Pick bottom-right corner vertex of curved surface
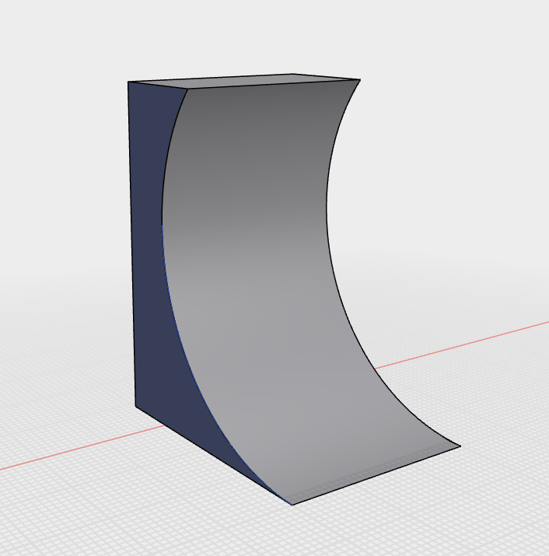Viewport: 549px width, 556px height. (460, 446)
